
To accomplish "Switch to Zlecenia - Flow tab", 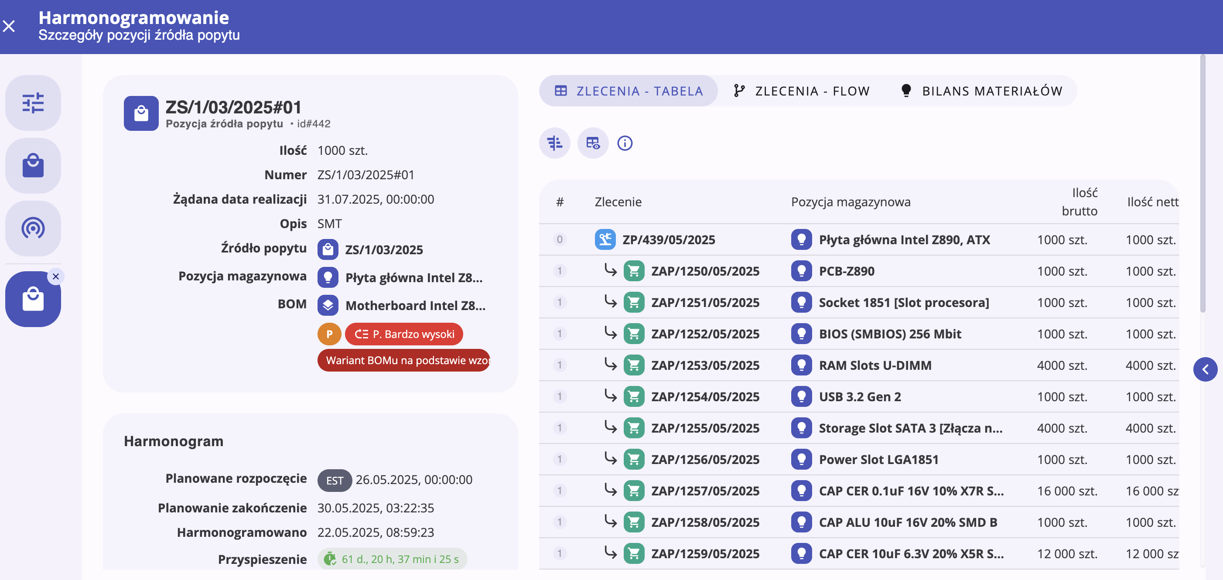I will pos(801,91).
